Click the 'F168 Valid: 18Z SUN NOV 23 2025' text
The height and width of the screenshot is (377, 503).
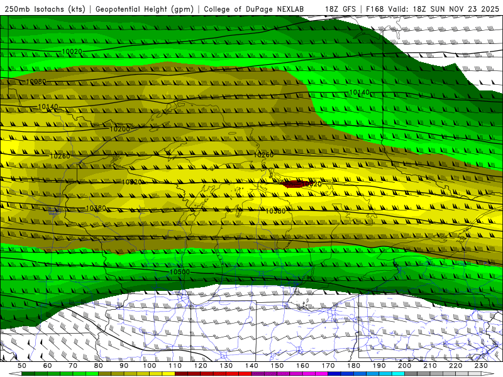point(433,9)
